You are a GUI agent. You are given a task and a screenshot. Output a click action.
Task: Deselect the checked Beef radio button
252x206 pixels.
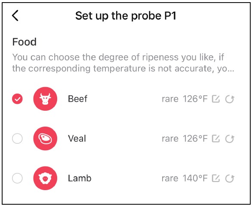point(17,99)
